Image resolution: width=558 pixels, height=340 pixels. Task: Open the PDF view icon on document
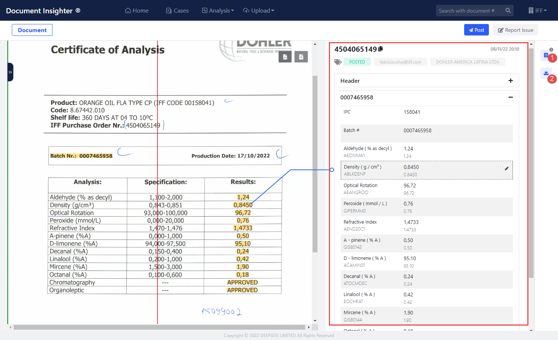pos(285,57)
